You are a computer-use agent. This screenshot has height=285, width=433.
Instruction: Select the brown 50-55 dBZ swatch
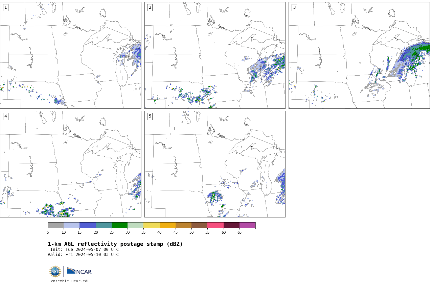[199, 225]
